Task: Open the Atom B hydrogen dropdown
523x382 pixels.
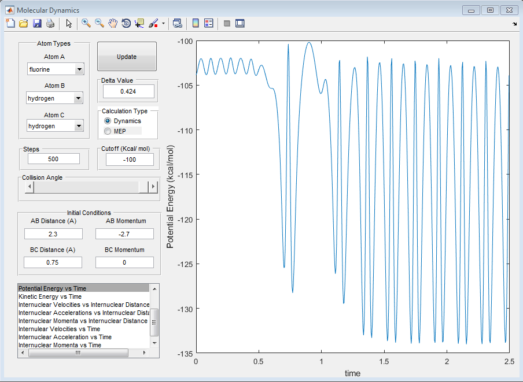Action: click(x=79, y=98)
